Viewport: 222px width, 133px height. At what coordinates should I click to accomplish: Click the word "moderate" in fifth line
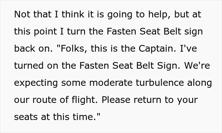coord(111,83)
